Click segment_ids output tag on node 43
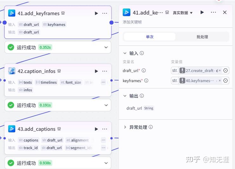235x169 pixels. (x=79, y=148)
